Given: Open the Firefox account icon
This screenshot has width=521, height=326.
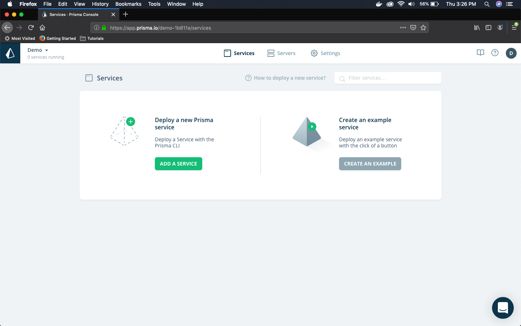Looking at the screenshot, I should [x=500, y=28].
